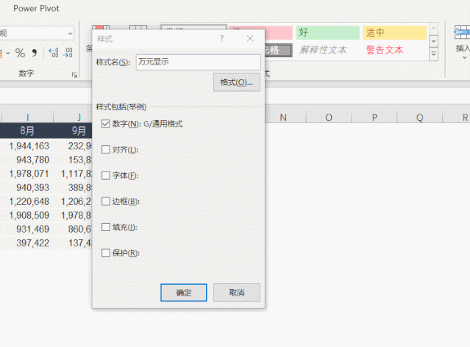Toggle the 数字(N) checkbox
The width and height of the screenshot is (470, 347).
[105, 124]
